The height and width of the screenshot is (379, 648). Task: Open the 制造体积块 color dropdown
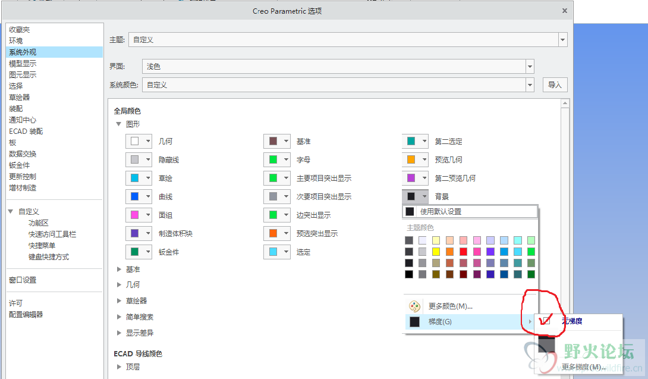(148, 233)
